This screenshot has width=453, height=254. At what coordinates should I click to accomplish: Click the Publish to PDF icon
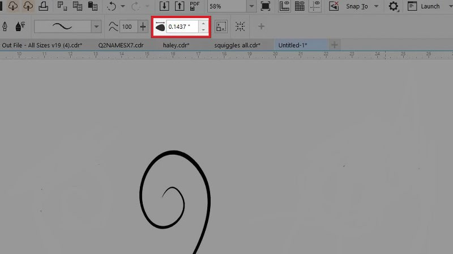(195, 6)
